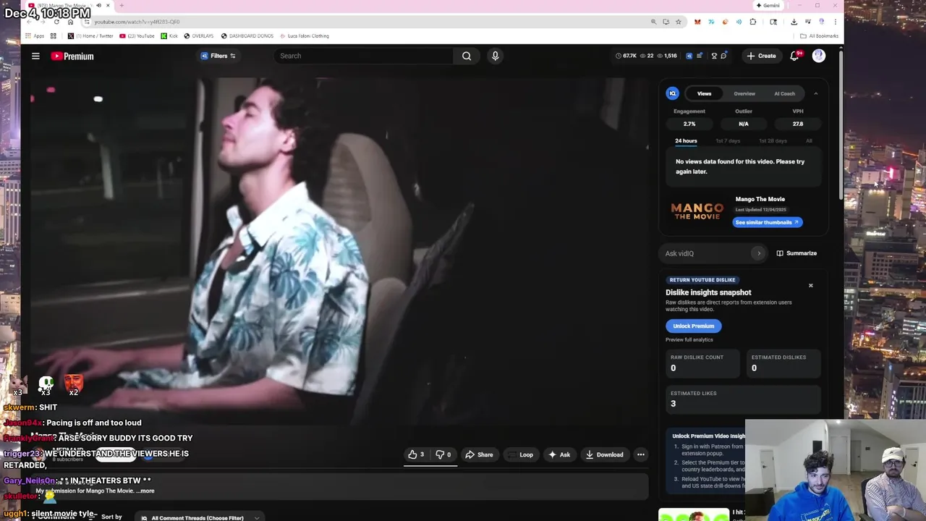Select the Views tab in vidIQ panel
Screen dimensions: 926x521
point(704,93)
